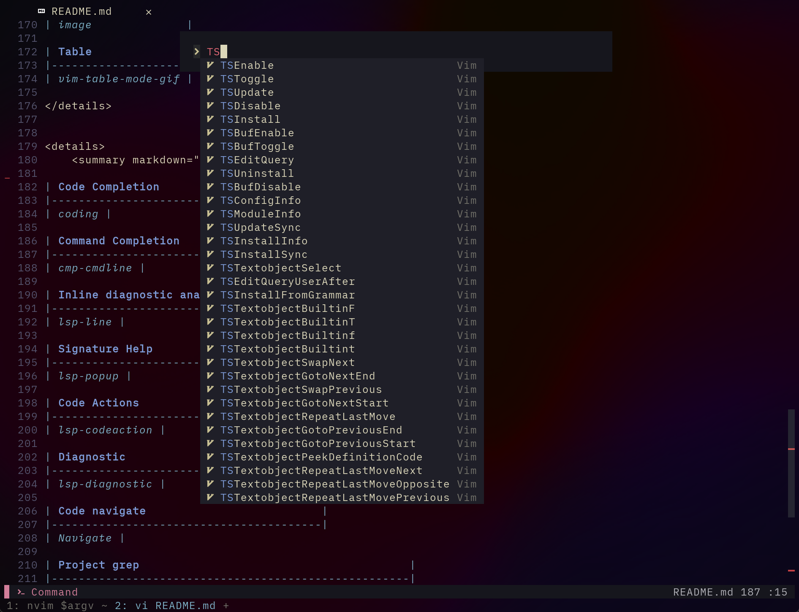The width and height of the screenshot is (799, 612).
Task: Click the command prompt chevron icon
Action: click(x=197, y=51)
